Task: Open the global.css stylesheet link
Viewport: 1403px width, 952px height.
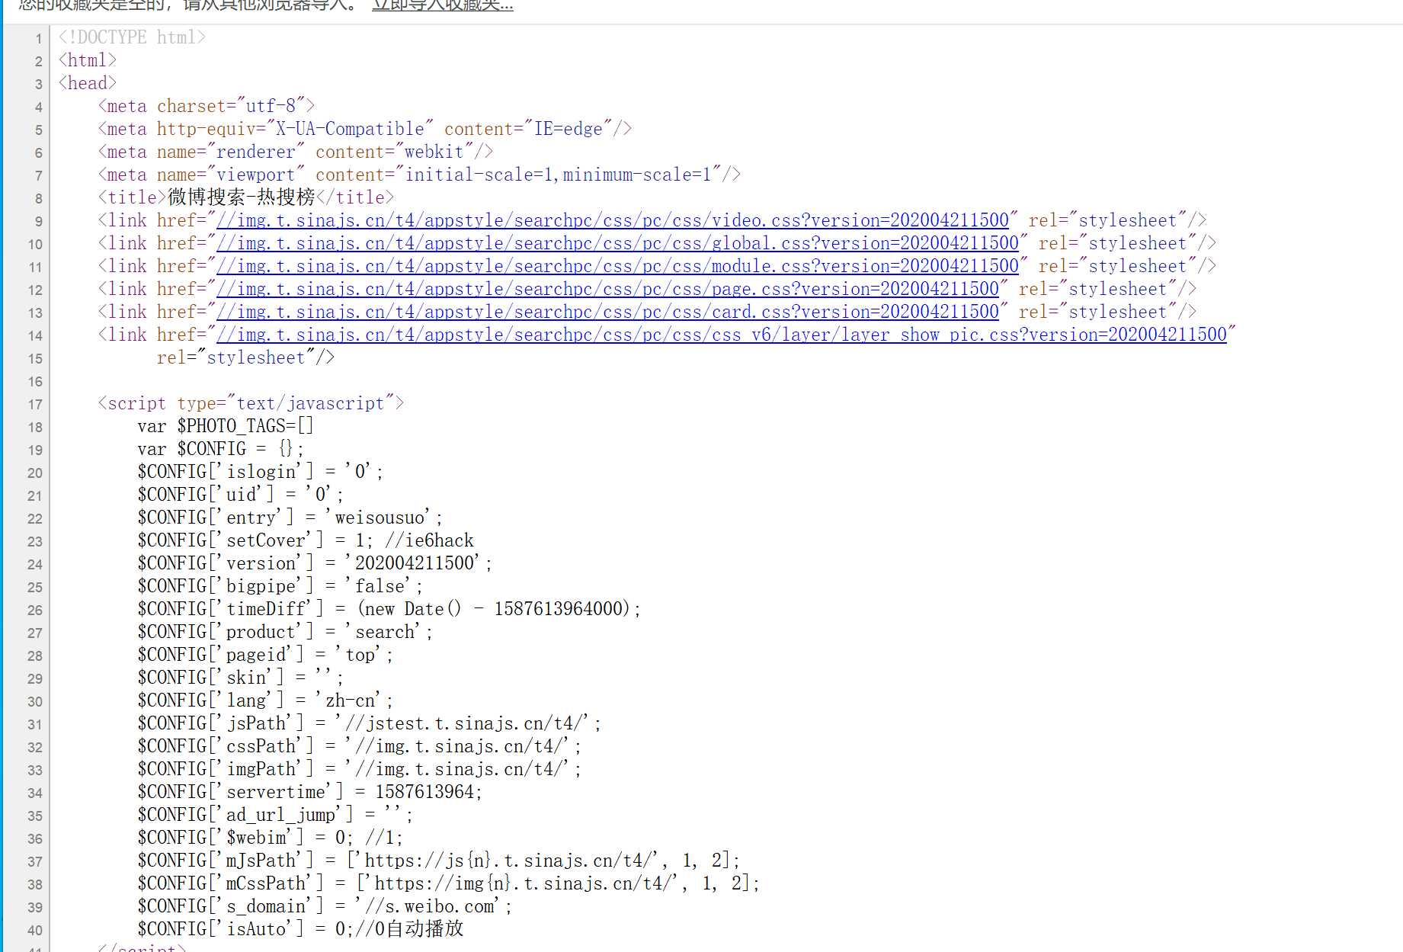Action: (617, 243)
